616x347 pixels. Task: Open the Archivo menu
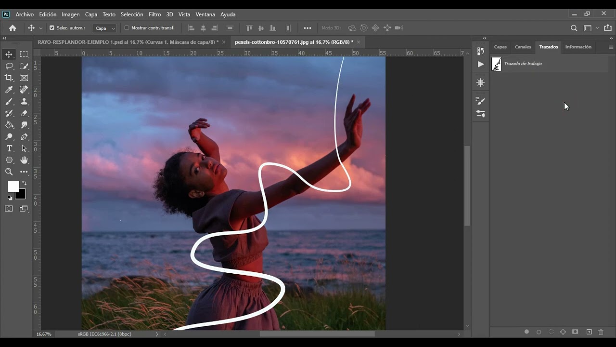coord(25,14)
